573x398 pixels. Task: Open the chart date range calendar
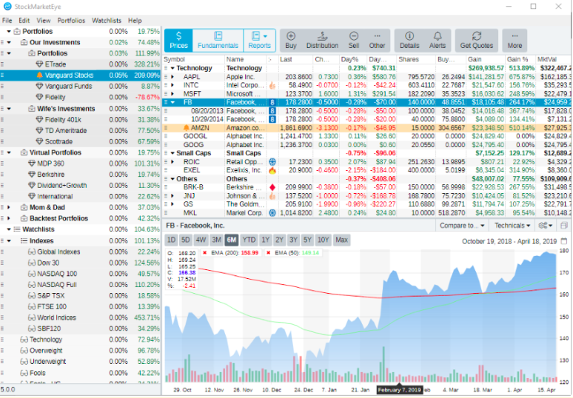[x=564, y=241]
